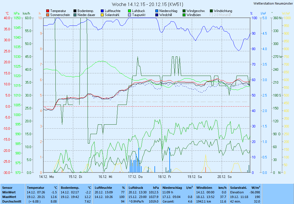Click the l/m² axis unit label above the chart
The width and height of the screenshot is (294, 204).
[x=263, y=13]
